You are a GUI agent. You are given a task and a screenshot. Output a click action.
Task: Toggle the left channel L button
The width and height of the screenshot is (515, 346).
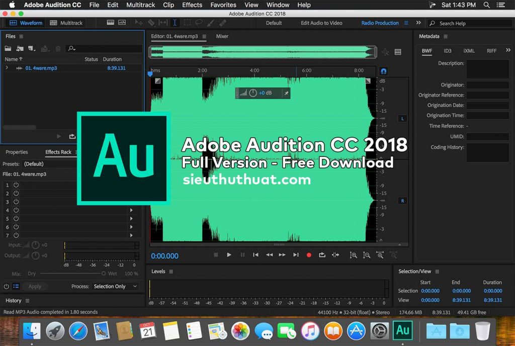coord(403,119)
